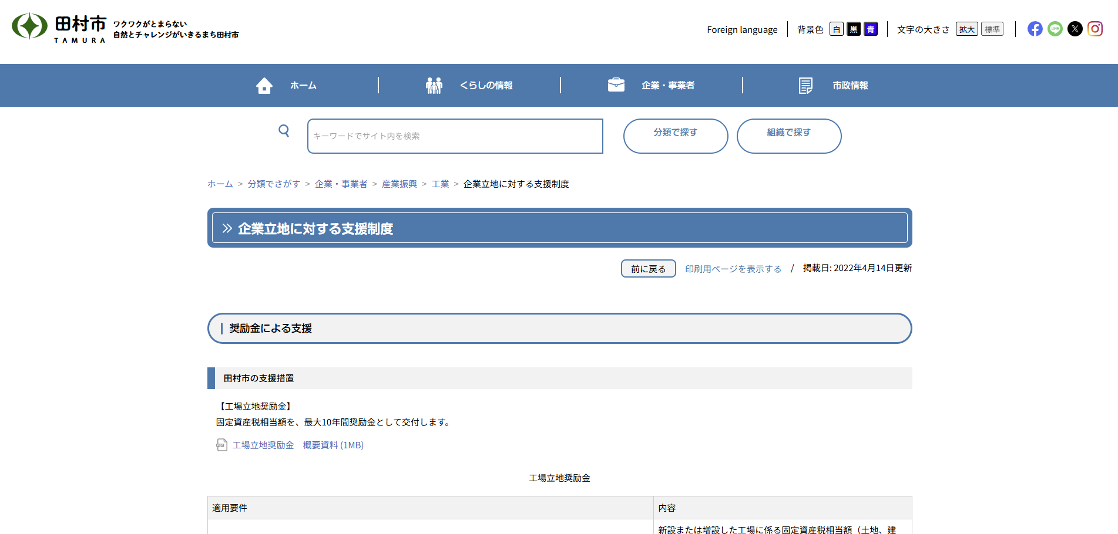Screen dimensions: 1118x534
Task: Open 印刷用ページを表示する link
Action: 733,269
